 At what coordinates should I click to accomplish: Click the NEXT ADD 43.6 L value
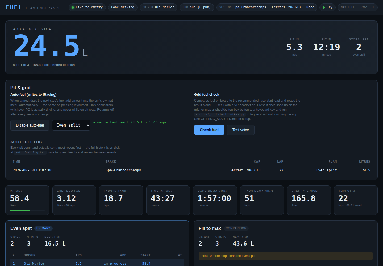243,244
